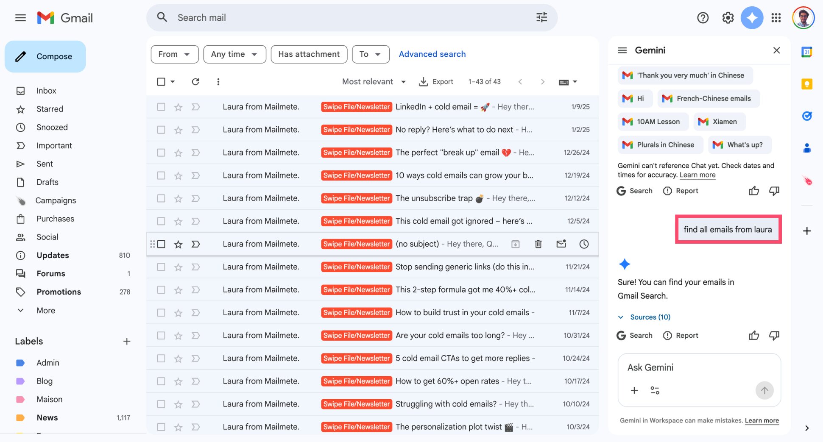Star the LinkedIn cold email message
The width and height of the screenshot is (823, 442).
click(x=178, y=107)
